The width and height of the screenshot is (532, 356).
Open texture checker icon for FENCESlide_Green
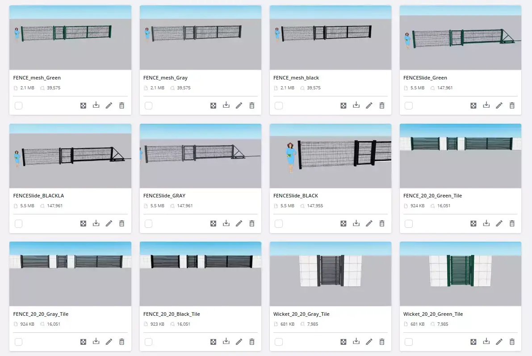coord(473,105)
